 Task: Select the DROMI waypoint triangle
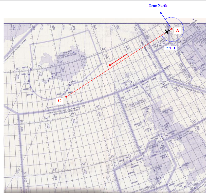(x=33, y=91)
